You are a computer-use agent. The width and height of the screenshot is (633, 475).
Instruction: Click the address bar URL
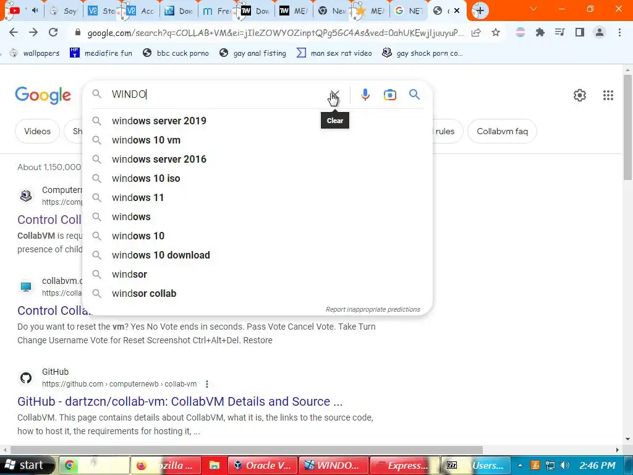pos(276,33)
